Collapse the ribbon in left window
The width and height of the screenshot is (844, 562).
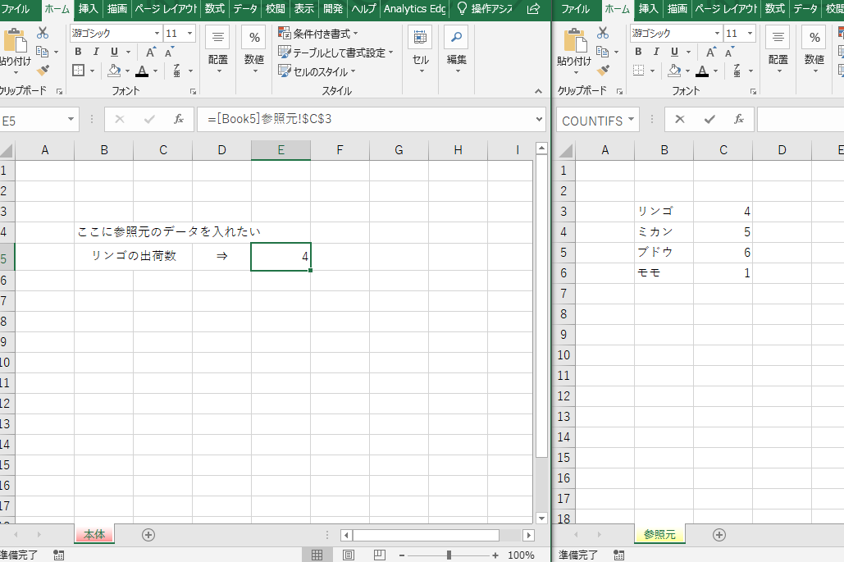click(x=538, y=92)
